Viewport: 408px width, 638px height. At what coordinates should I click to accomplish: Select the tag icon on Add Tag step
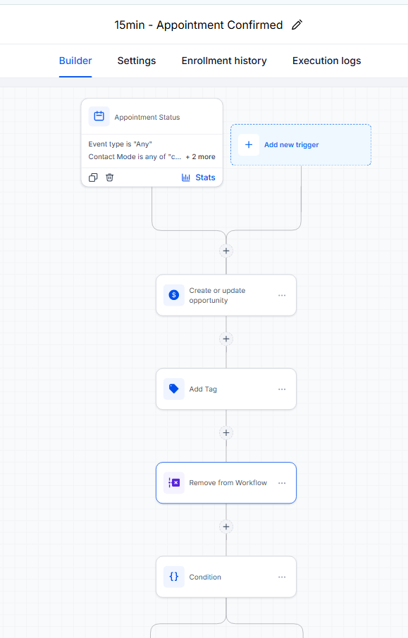[x=174, y=389]
